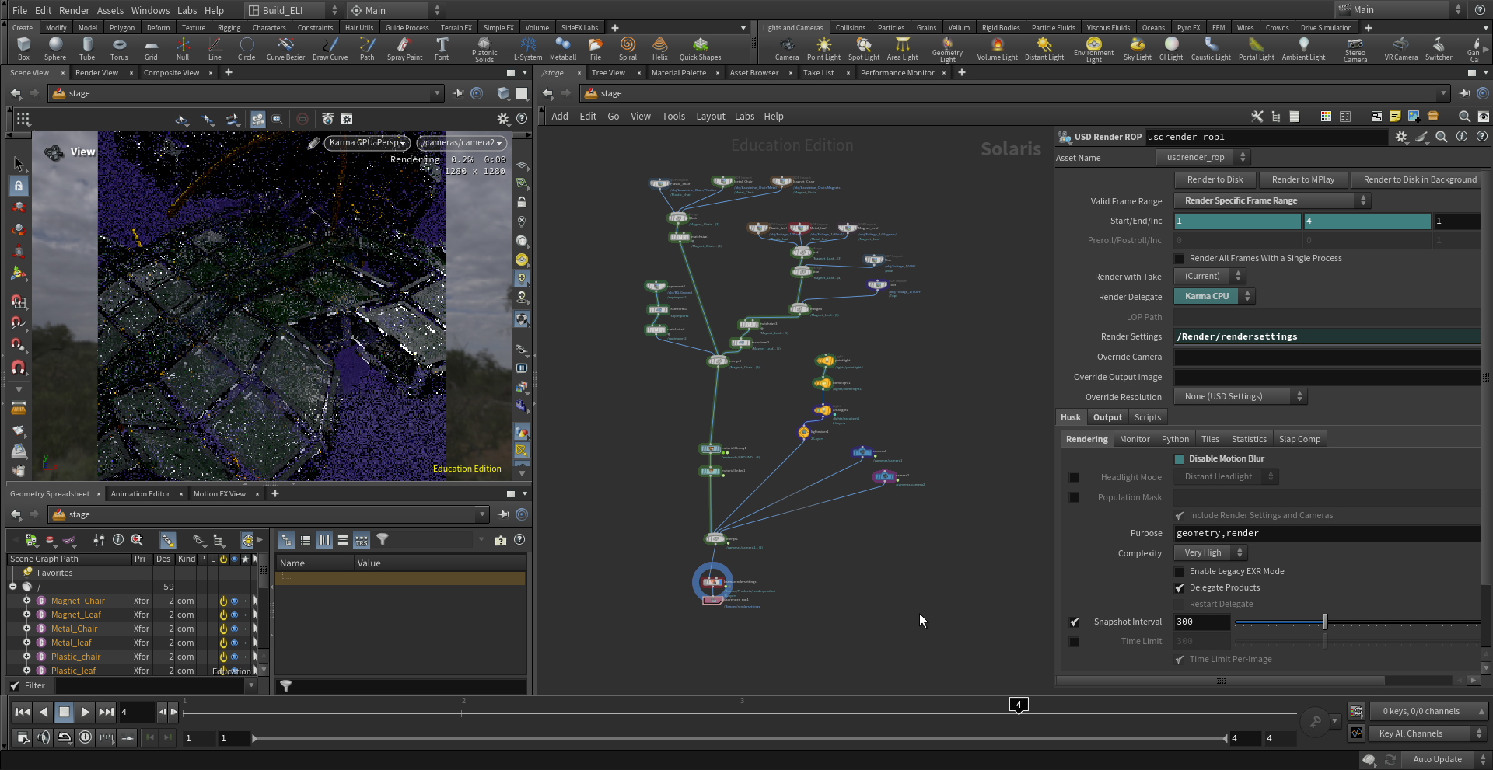Toggle Render All Frames With a Single Process
This screenshot has width=1493, height=770.
click(1180, 259)
